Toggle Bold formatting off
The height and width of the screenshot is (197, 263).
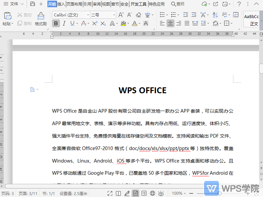coord(56,23)
